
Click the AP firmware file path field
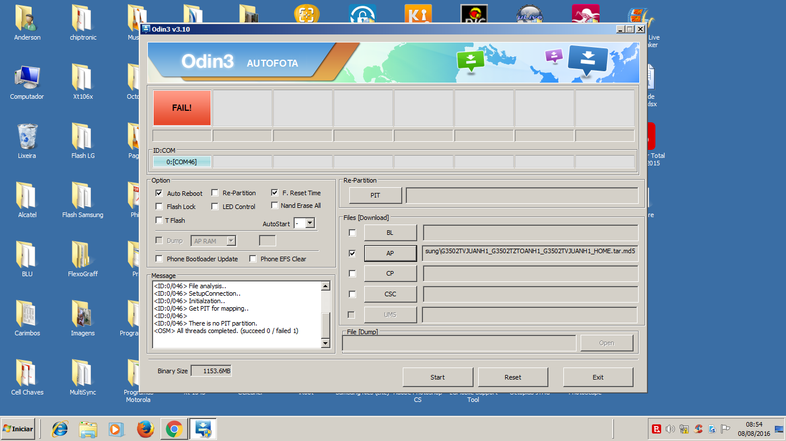point(530,253)
